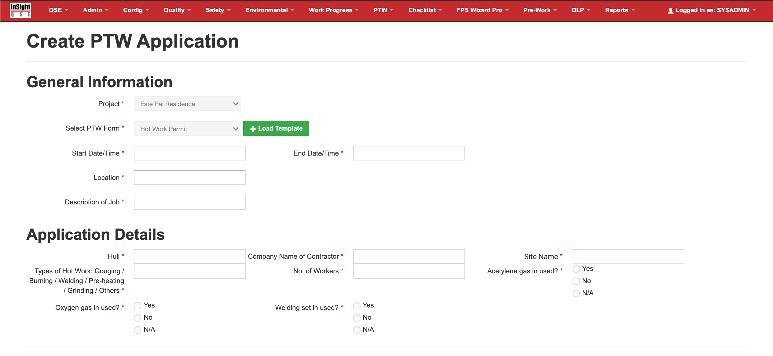This screenshot has height=356, width=773.
Task: Click the InSight QSE logo
Action: tap(20, 10)
